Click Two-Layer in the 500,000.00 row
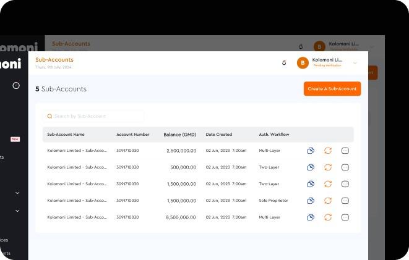Viewport: 409px width, 260px height. click(x=269, y=167)
